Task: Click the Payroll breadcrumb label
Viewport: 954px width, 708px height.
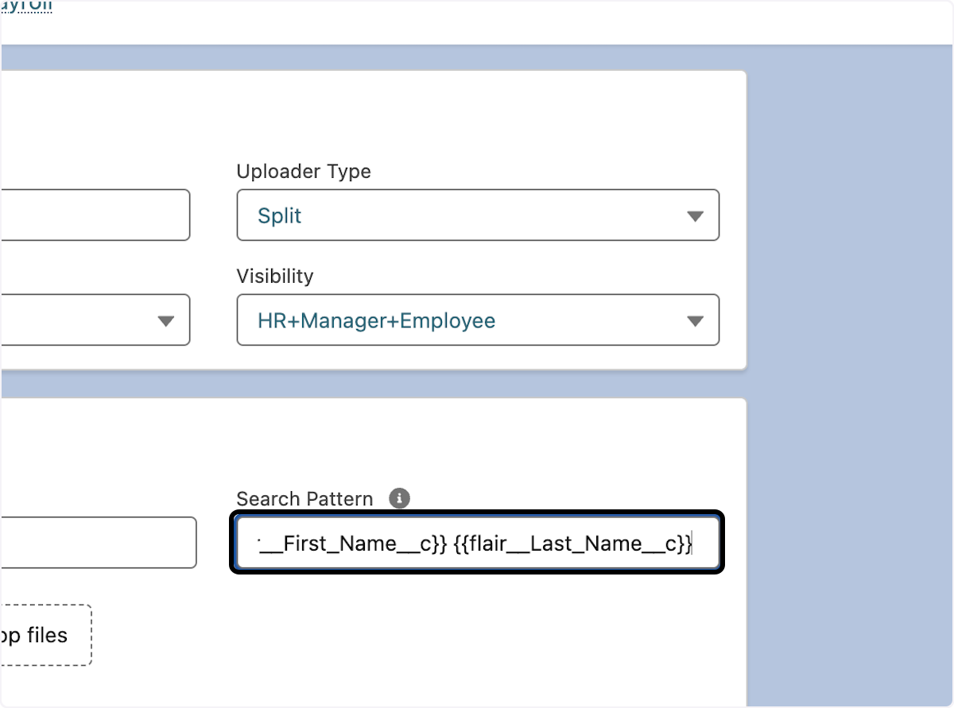Action: [x=26, y=6]
